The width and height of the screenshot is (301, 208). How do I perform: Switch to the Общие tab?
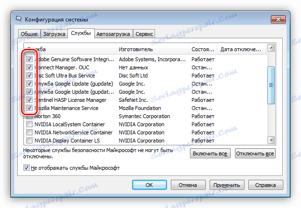click(x=29, y=34)
